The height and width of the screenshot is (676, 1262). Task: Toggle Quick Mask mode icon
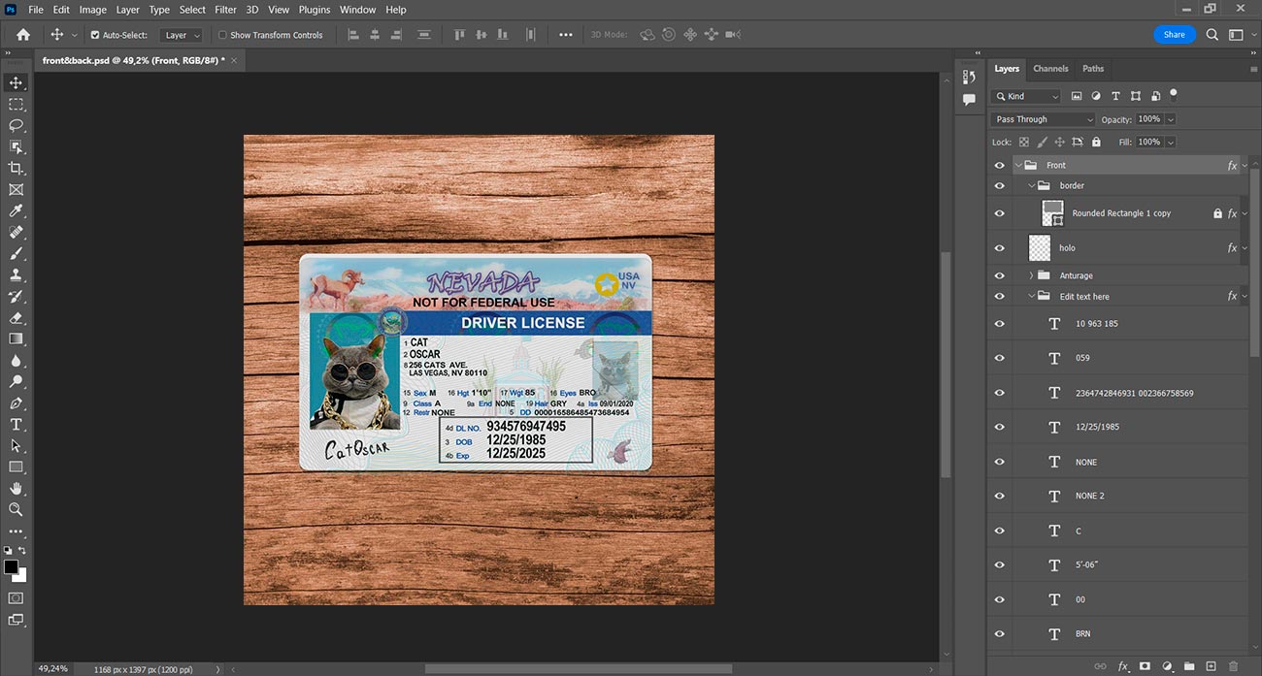(x=16, y=598)
